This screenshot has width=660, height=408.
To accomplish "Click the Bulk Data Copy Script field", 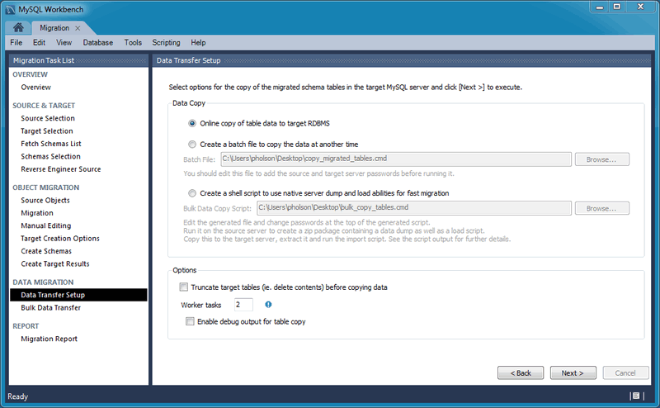I will tap(414, 208).
